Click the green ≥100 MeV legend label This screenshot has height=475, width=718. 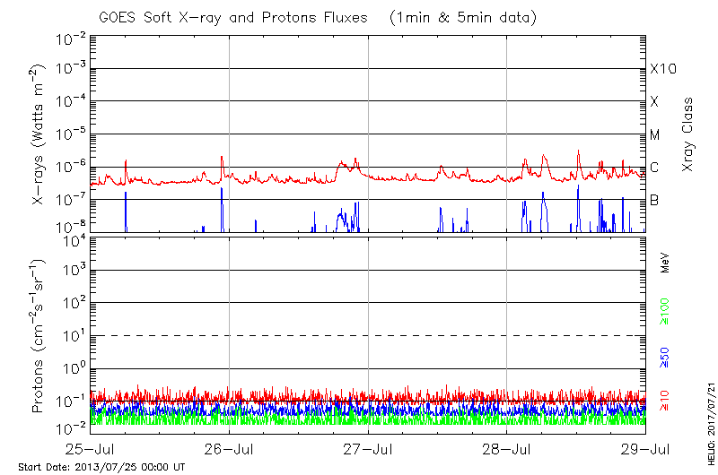666,314
